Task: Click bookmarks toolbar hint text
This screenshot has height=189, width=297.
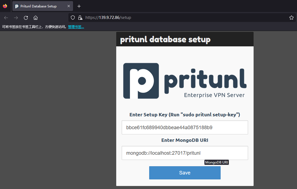Action: 34,27
